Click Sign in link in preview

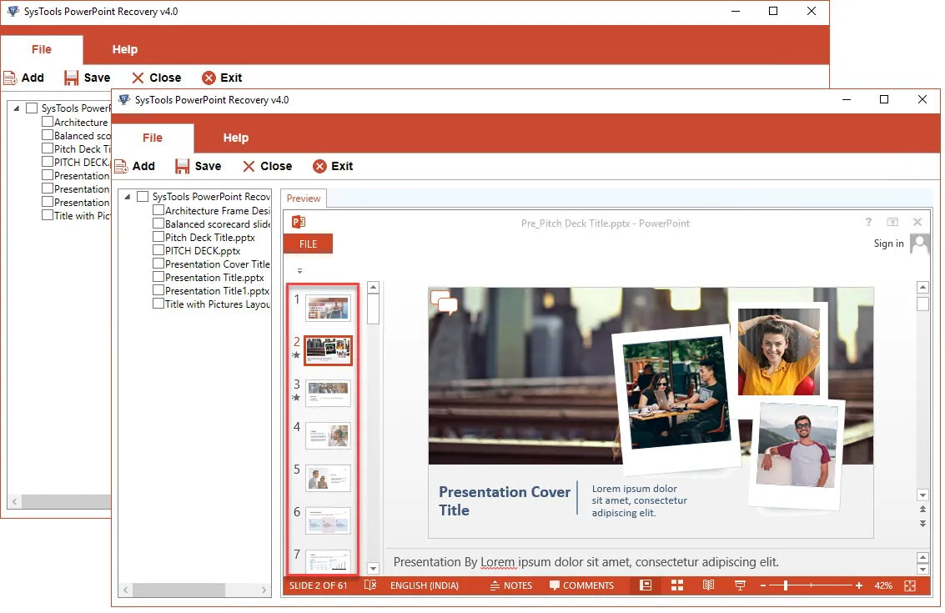888,244
